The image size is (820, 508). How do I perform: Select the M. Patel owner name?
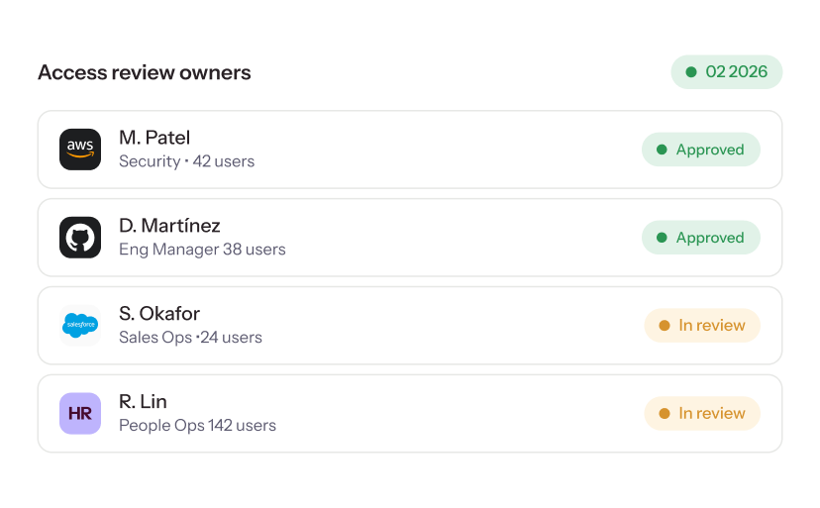(x=154, y=138)
